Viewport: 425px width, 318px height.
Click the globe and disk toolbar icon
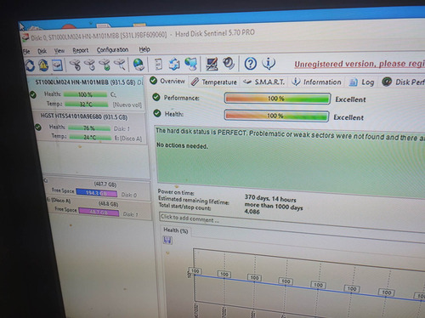click(x=139, y=65)
